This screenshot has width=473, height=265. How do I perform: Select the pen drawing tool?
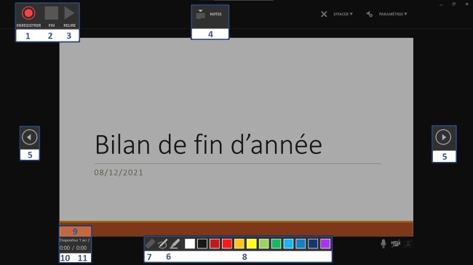162,244
